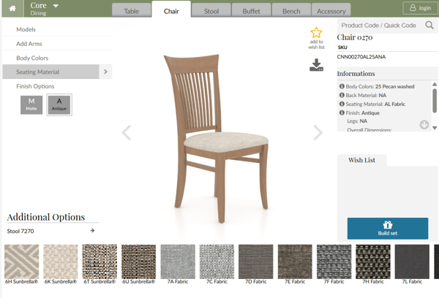Click info icon beside Back Material
The height and width of the screenshot is (298, 439).
(x=342, y=95)
